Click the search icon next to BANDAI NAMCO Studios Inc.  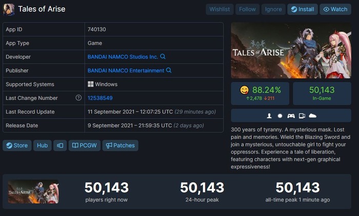(163, 56)
